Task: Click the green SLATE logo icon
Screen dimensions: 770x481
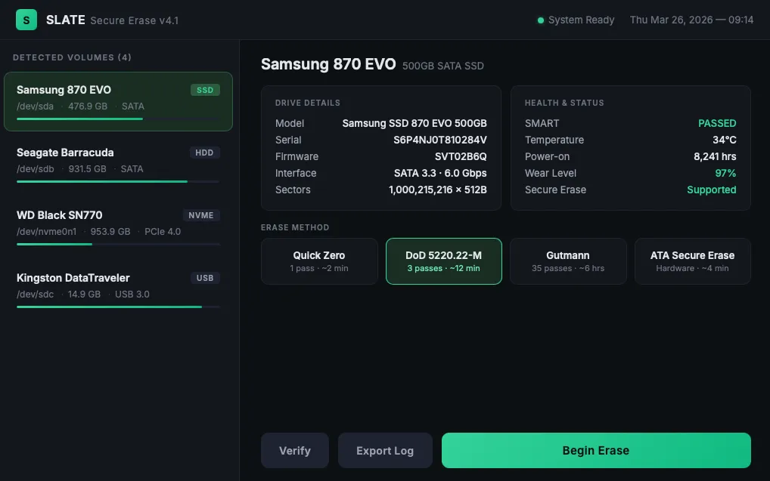Action: 26,20
